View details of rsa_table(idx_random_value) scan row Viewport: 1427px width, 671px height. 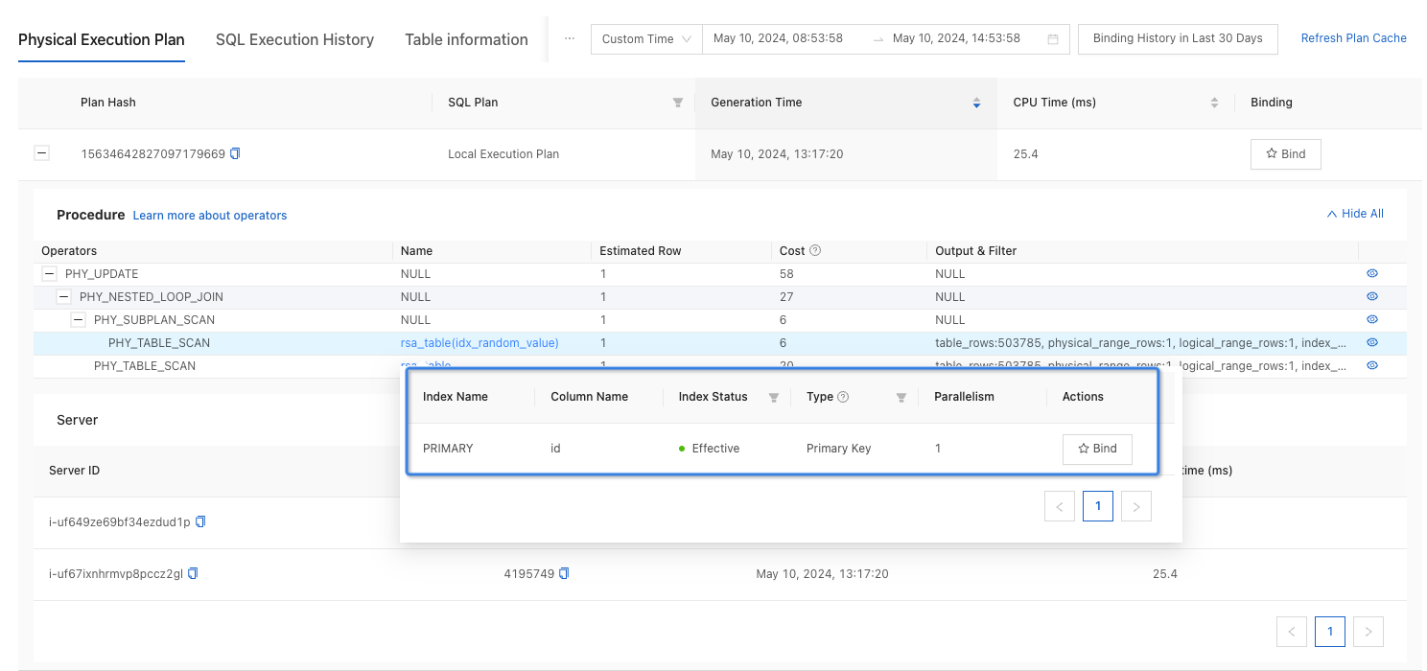pyautogui.click(x=1372, y=342)
